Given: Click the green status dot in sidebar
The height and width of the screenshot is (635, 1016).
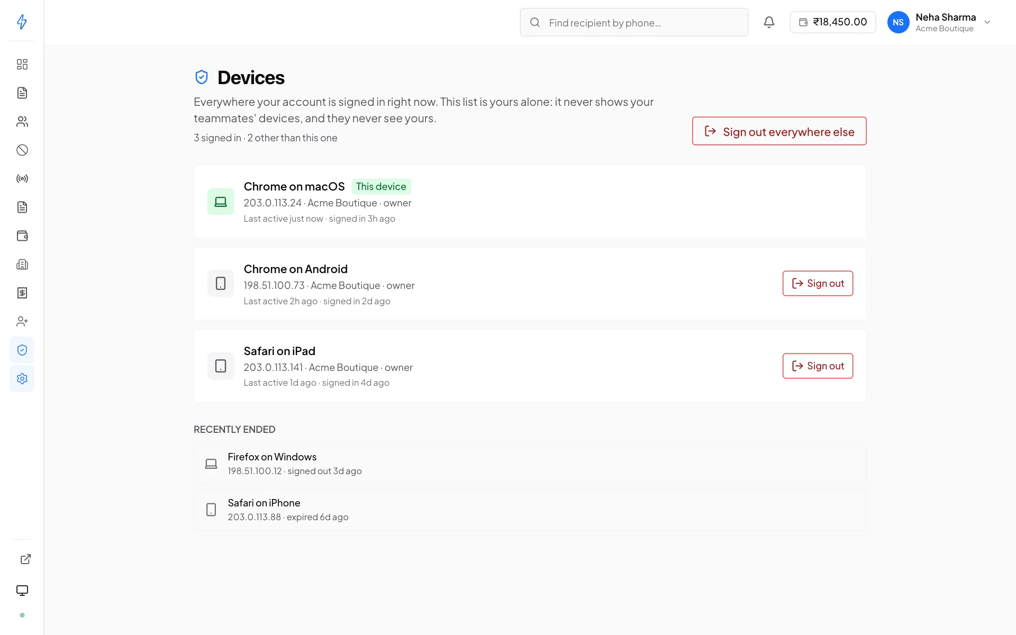Looking at the screenshot, I should point(22,615).
